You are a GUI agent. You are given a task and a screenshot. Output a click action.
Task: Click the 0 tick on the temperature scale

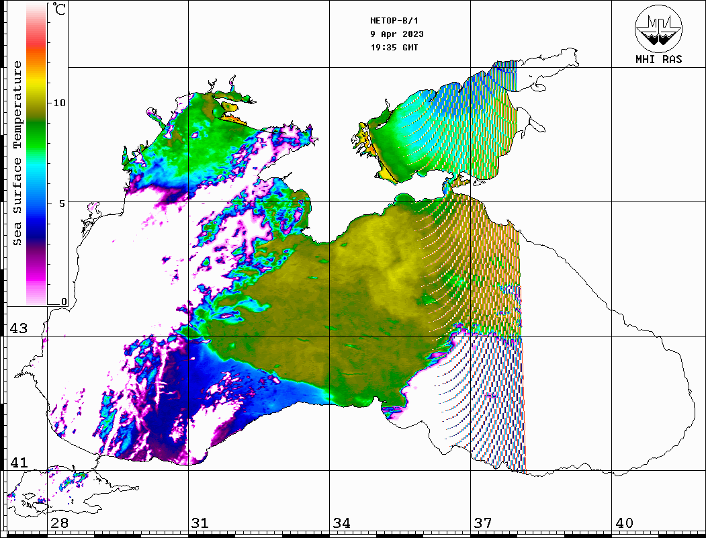pyautogui.click(x=64, y=302)
